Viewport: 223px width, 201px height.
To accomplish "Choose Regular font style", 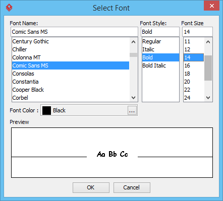I will [x=160, y=41].
